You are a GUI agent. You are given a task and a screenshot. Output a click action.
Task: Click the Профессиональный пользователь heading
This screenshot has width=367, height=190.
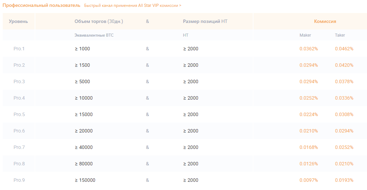point(42,5)
